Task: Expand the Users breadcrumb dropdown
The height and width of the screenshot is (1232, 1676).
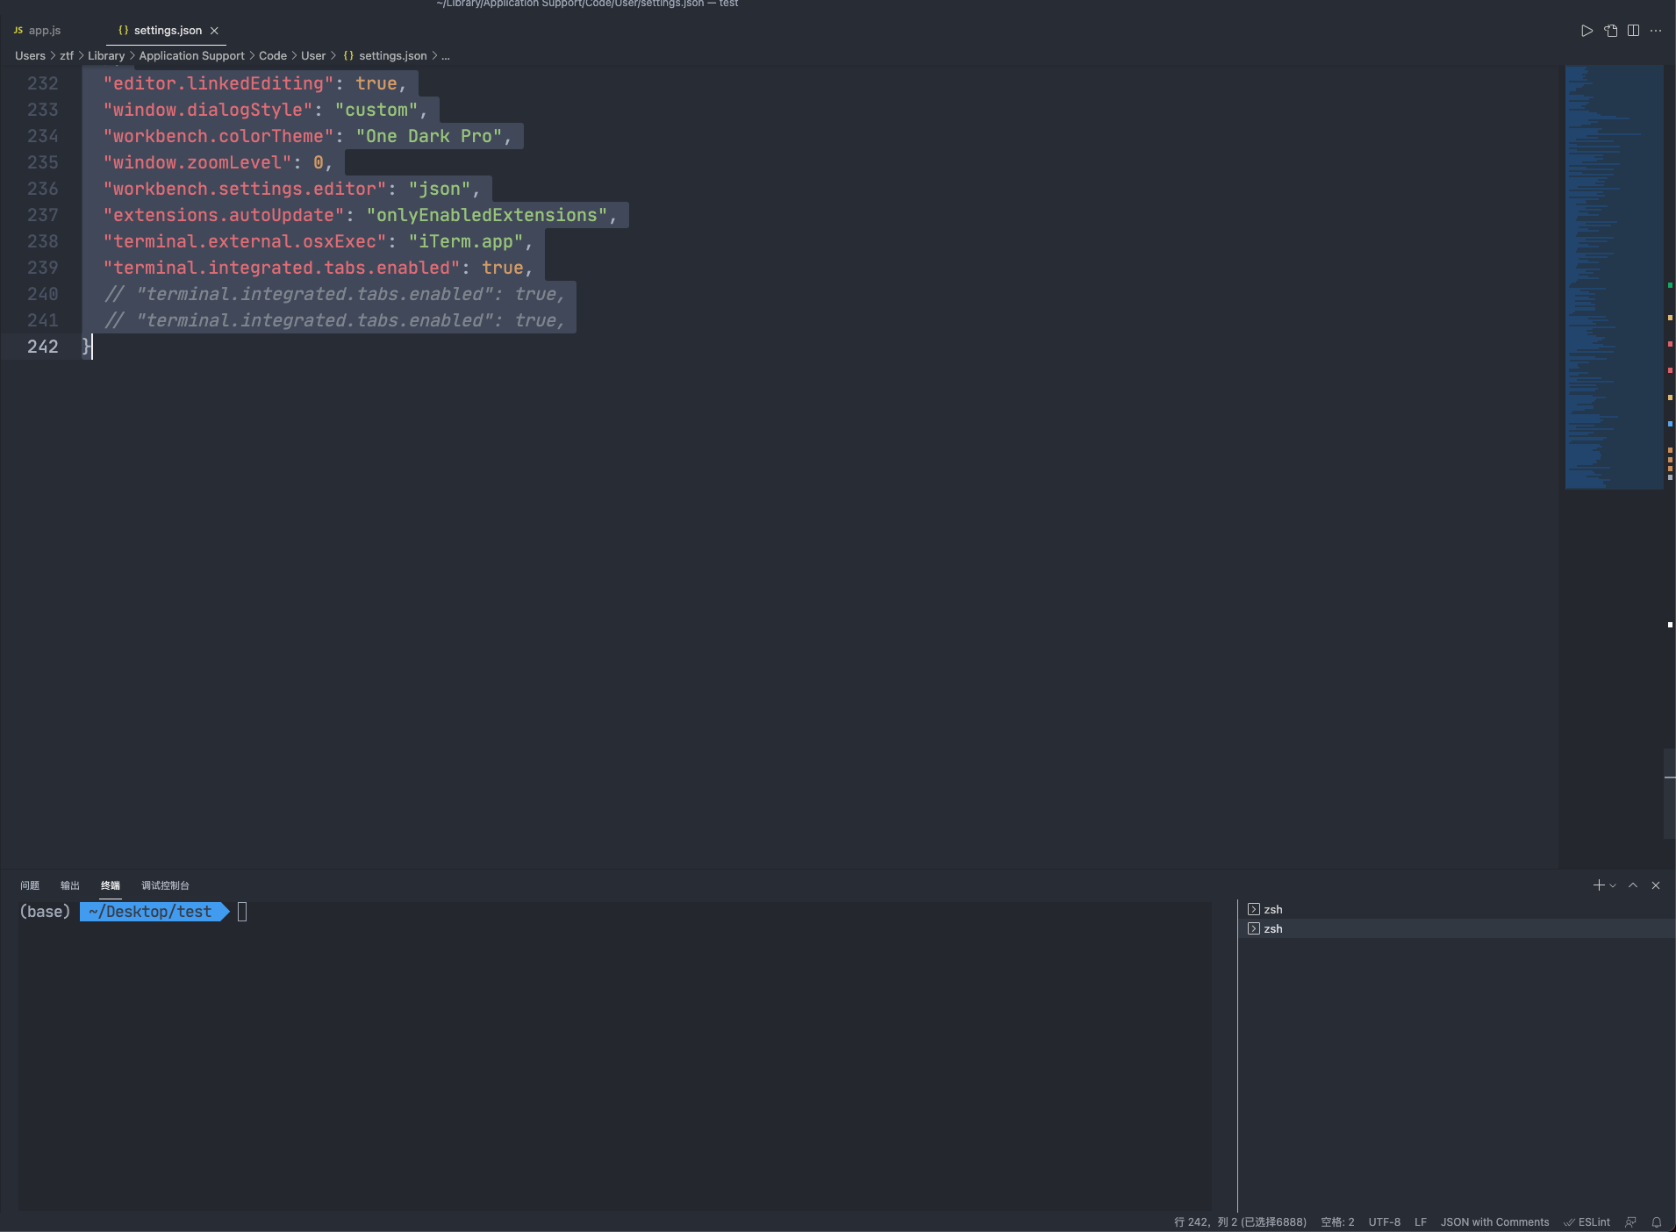Action: pos(31,55)
